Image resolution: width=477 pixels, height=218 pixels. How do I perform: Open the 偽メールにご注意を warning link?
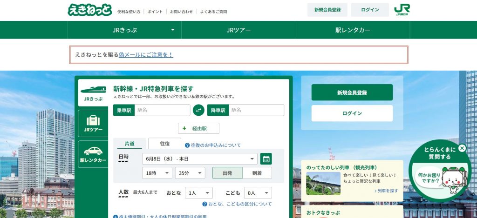coord(146,54)
